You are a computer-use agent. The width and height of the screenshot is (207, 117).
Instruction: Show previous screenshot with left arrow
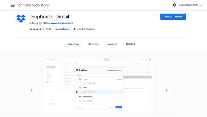tap(32, 91)
